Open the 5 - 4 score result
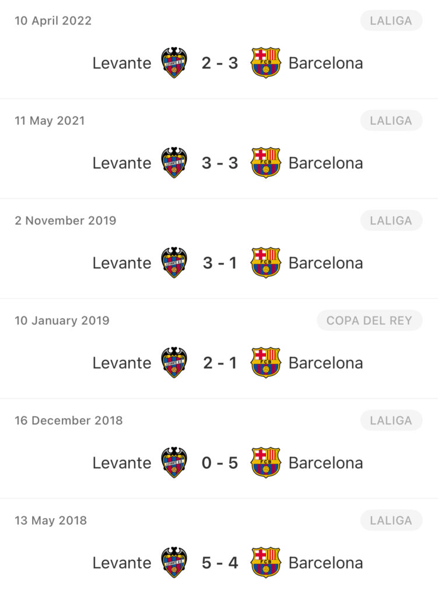 220,563
